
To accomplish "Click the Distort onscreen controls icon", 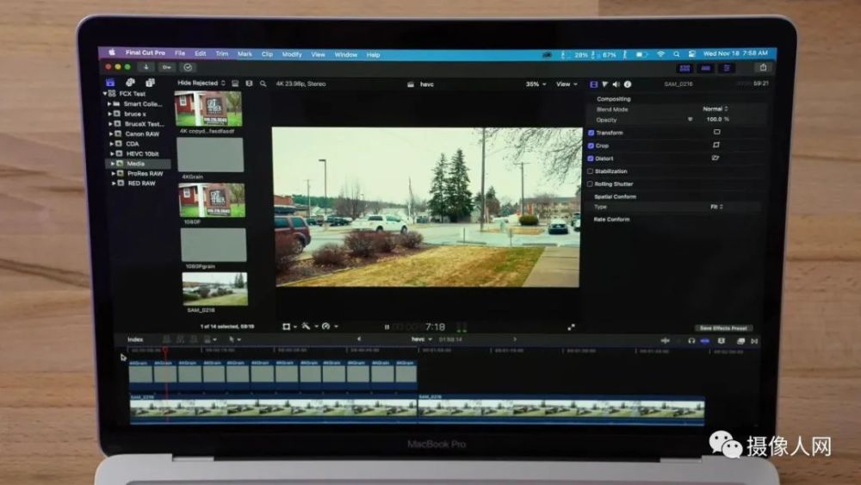I will 715,158.
